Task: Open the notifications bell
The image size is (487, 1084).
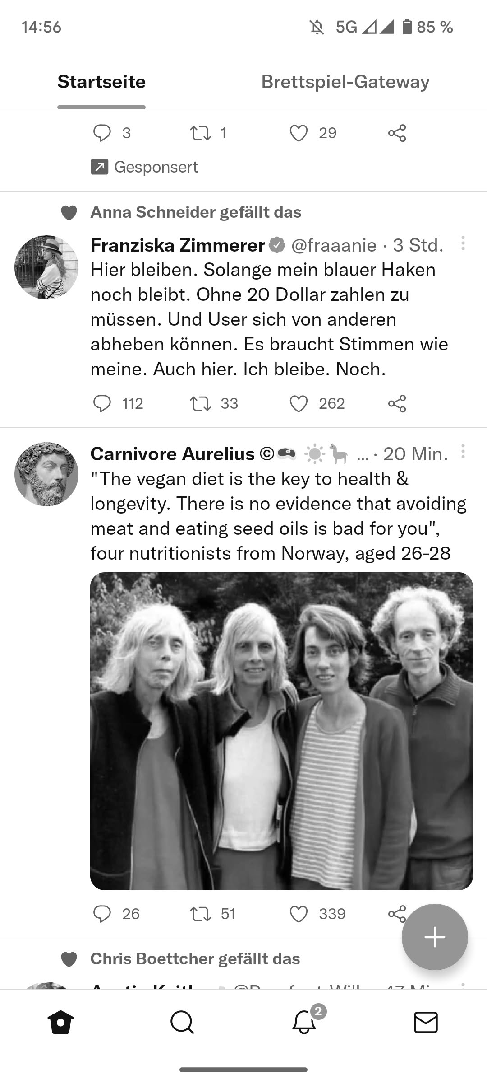Action: click(x=304, y=1022)
